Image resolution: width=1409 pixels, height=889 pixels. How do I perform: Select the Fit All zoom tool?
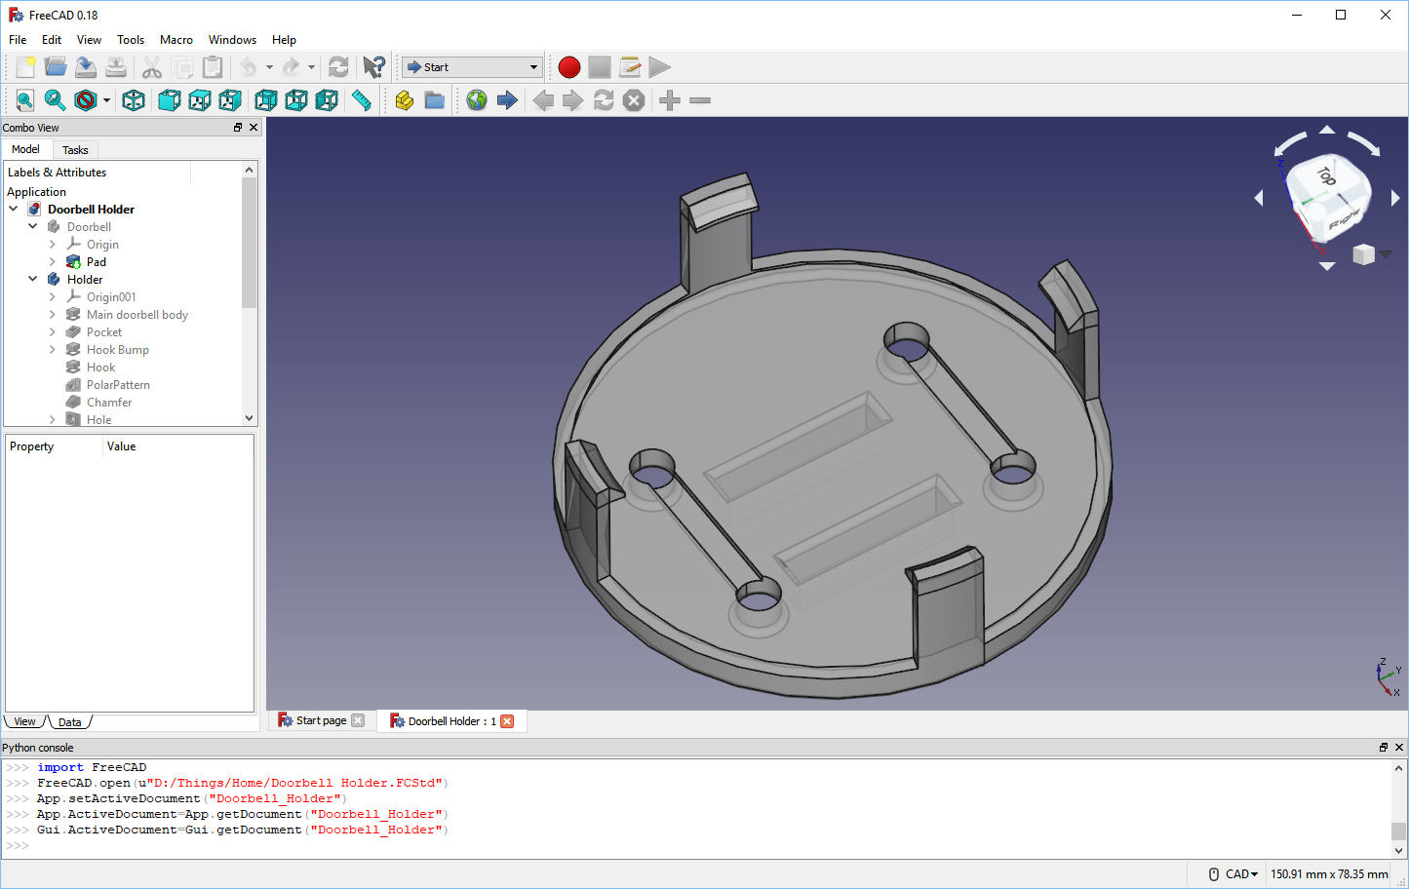pos(23,100)
